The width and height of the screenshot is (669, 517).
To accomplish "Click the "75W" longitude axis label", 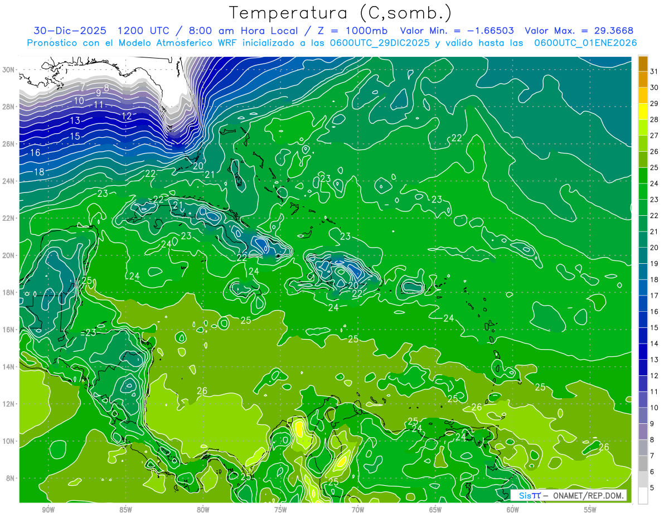I will [280, 510].
